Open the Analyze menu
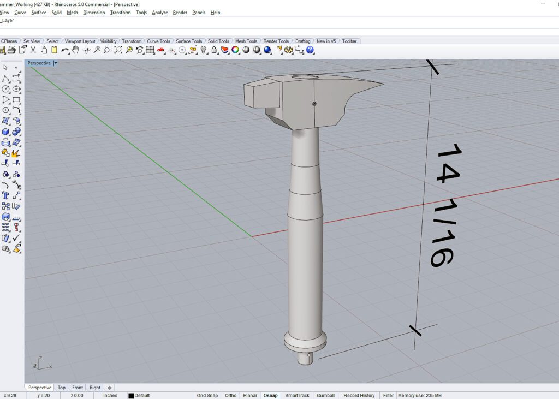 click(160, 13)
